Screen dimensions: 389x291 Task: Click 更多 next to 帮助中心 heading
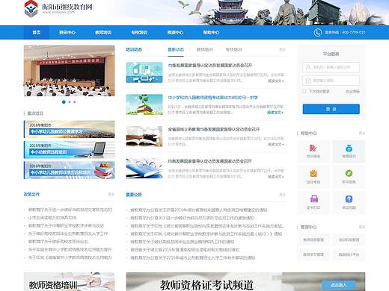362,134
